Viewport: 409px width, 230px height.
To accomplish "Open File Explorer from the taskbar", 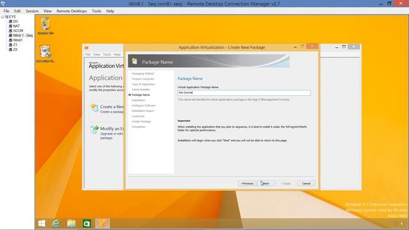I will 71,224.
